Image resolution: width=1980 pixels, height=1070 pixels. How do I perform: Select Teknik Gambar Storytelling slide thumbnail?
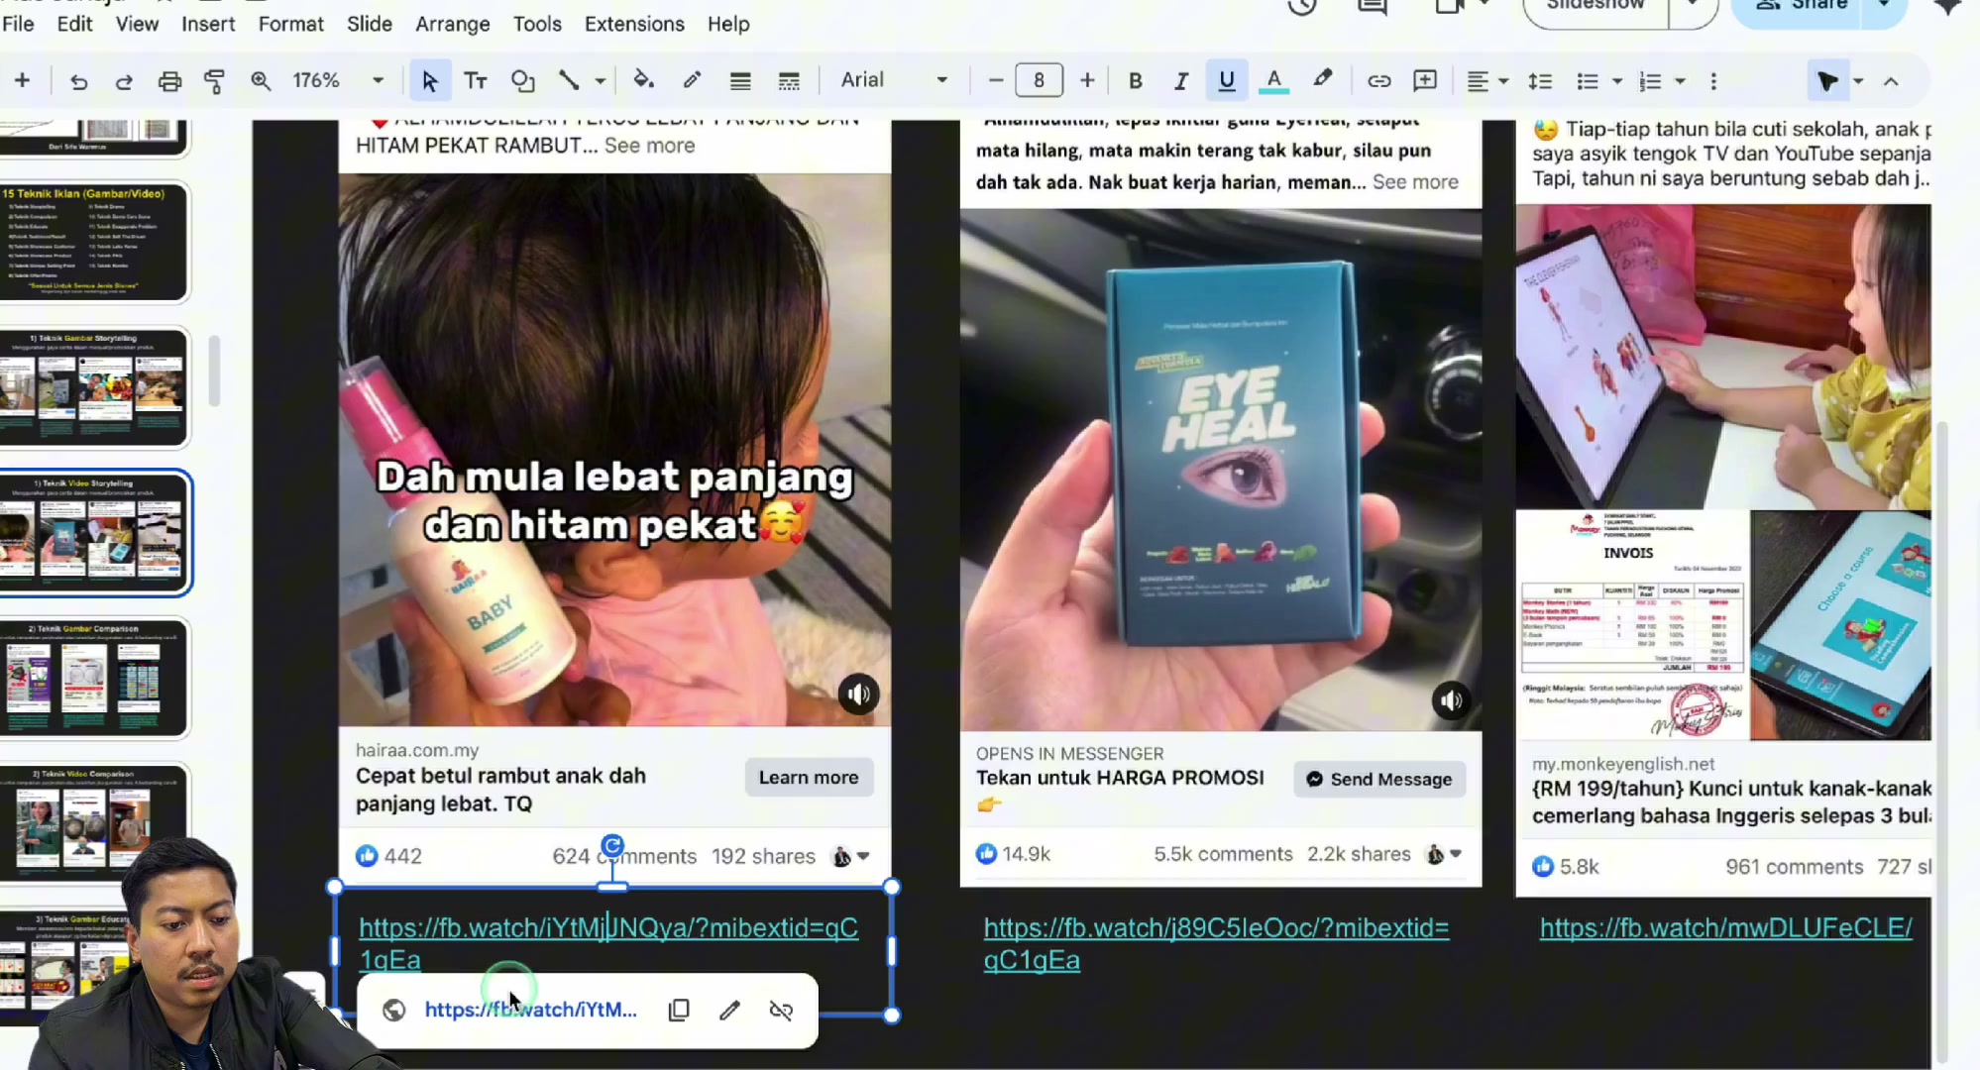(x=93, y=387)
